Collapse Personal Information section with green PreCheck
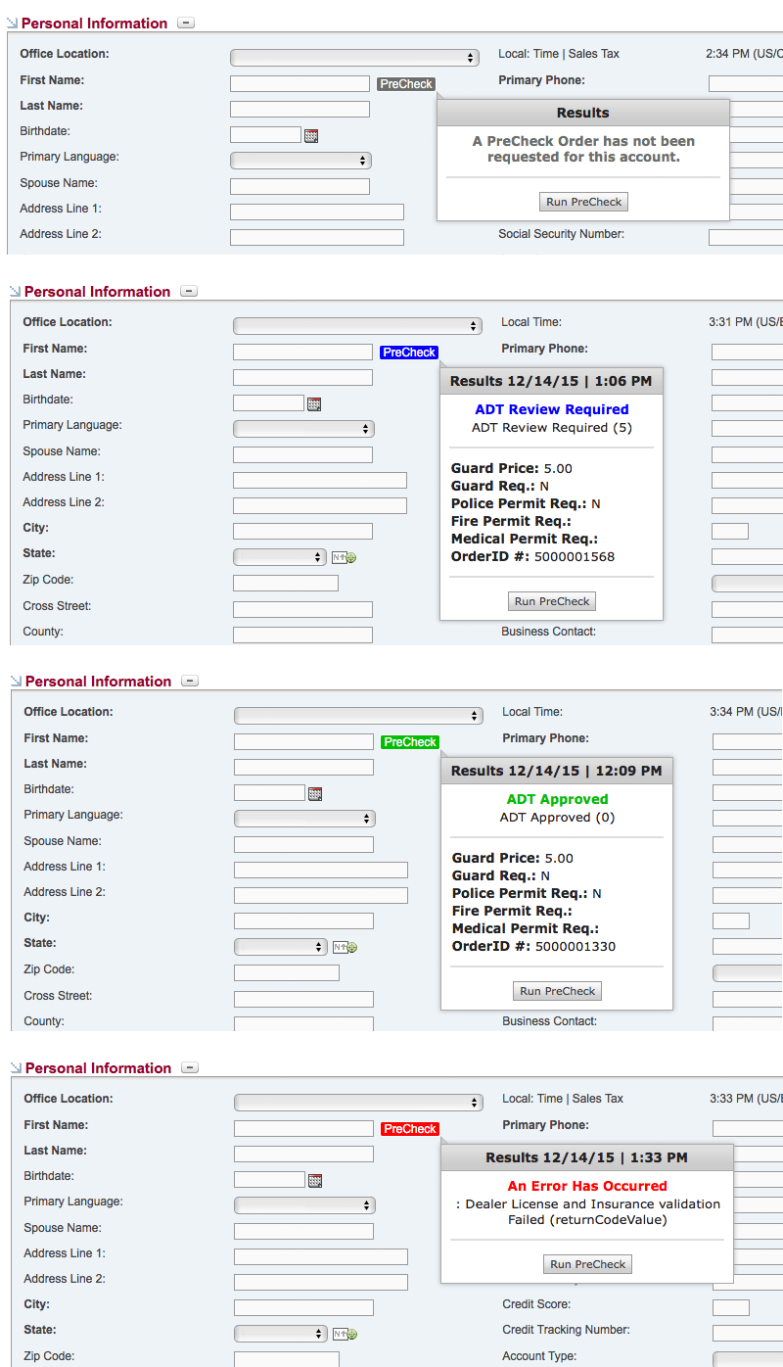The height and width of the screenshot is (1367, 783). 191,681
